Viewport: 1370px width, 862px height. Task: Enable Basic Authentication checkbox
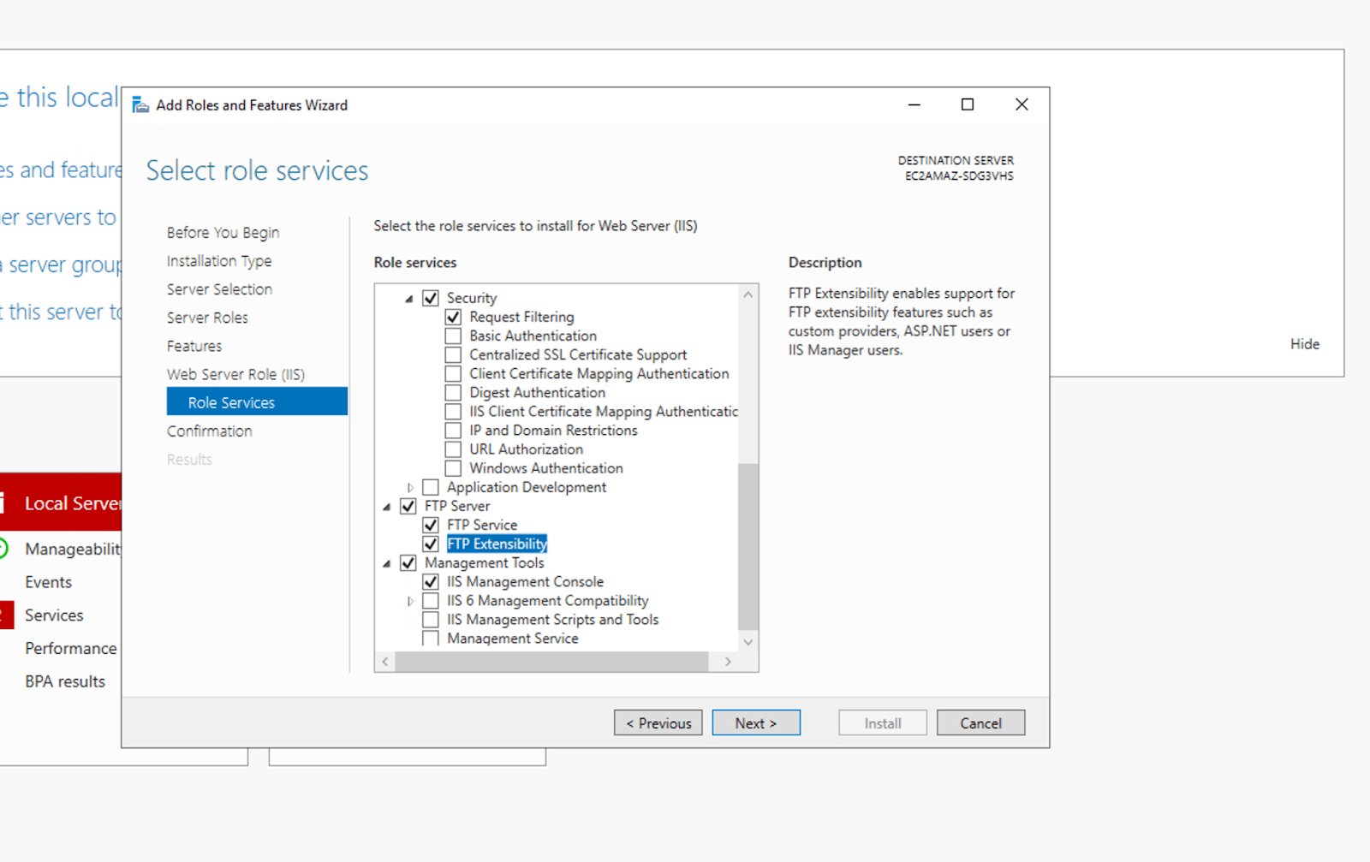[453, 336]
